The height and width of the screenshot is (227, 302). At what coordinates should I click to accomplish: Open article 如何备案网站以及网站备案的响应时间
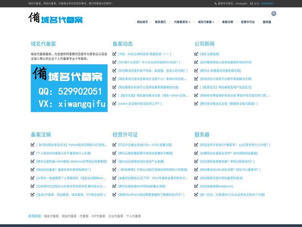click(x=226, y=62)
